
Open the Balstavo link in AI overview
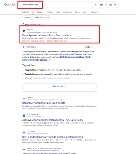point(44,60)
